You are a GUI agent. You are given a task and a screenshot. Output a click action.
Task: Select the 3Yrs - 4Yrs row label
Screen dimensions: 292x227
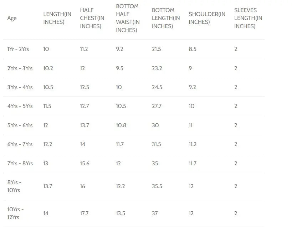(x=20, y=87)
